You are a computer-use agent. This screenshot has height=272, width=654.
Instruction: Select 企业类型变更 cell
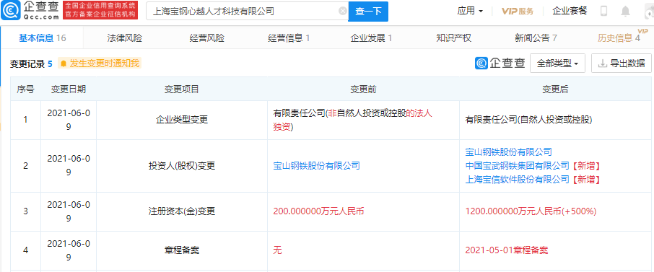[181, 120]
